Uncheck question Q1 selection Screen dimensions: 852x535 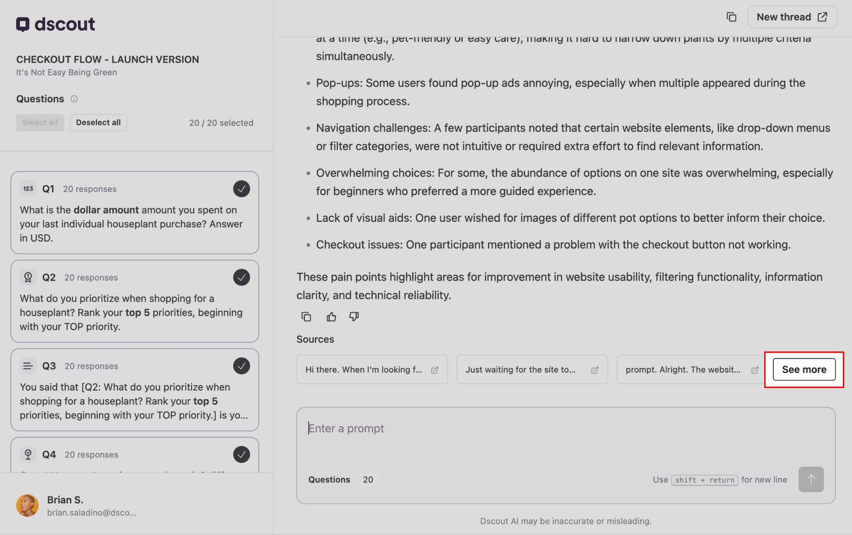tap(241, 189)
